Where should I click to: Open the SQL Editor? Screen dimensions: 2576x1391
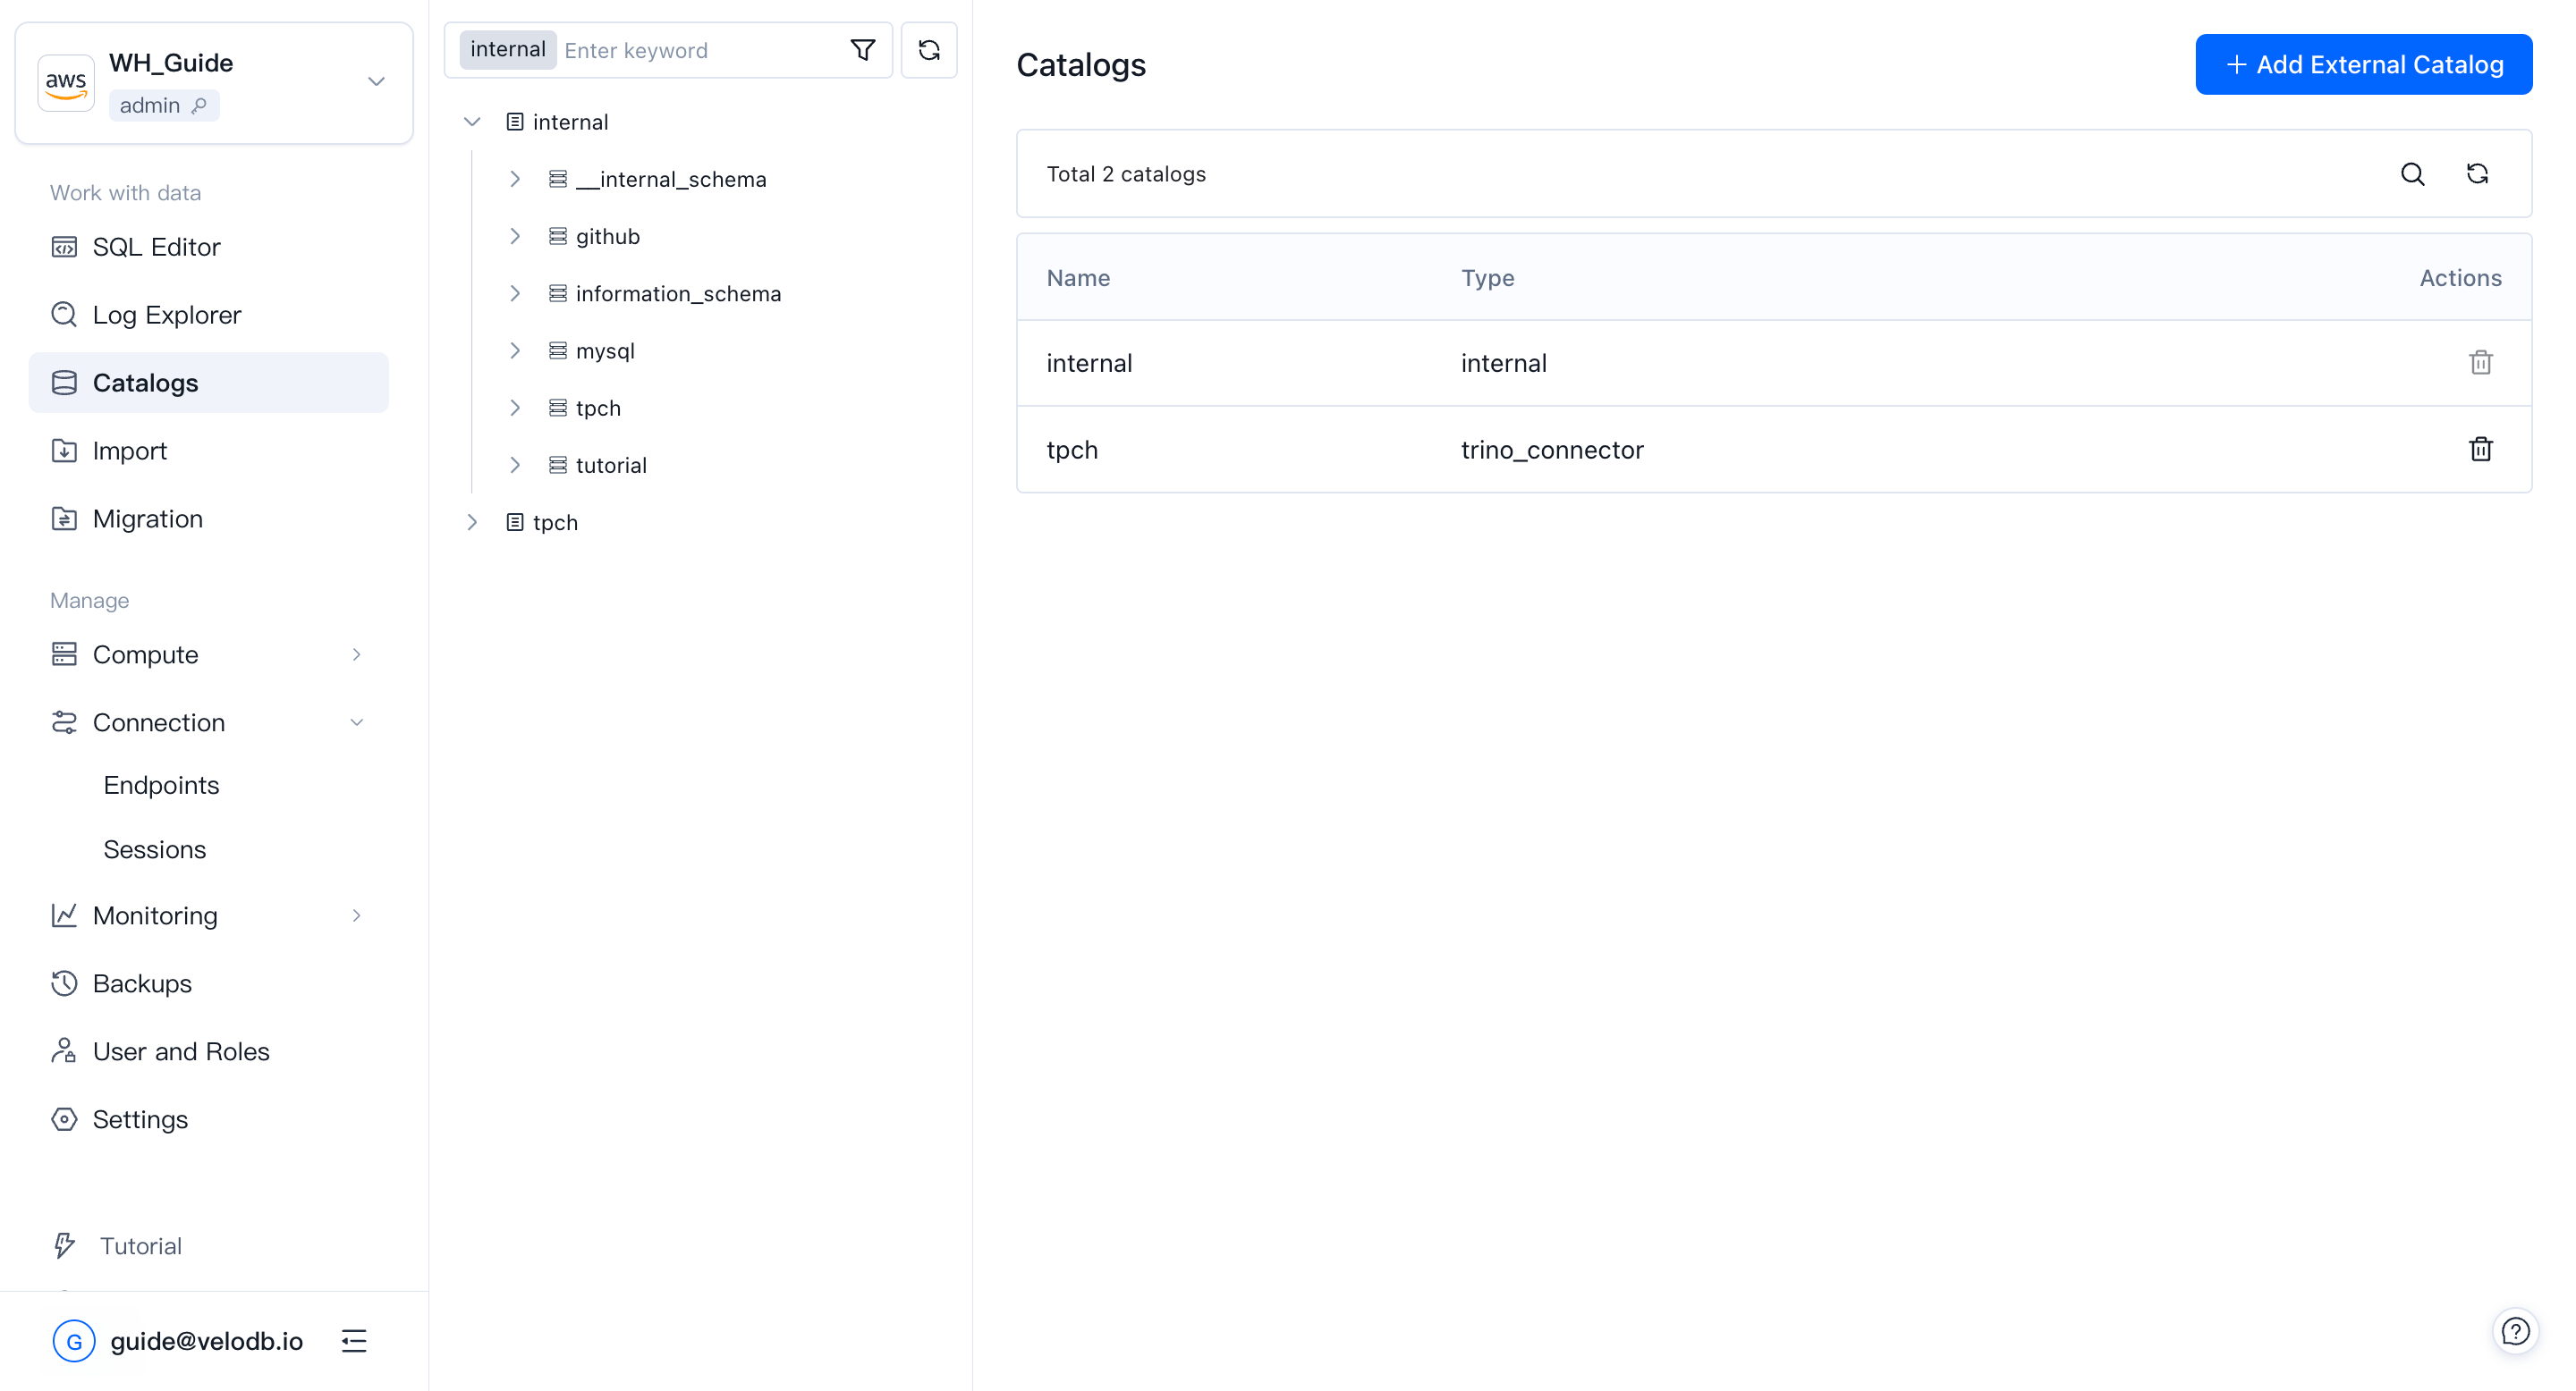(157, 247)
